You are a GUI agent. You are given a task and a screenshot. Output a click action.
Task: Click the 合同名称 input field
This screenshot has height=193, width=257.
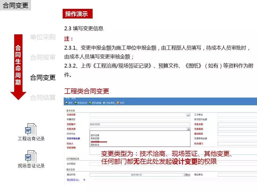click(x=138, y=115)
